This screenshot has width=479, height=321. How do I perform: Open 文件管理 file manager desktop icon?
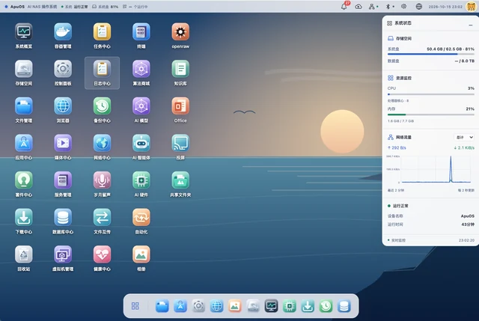pyautogui.click(x=24, y=106)
